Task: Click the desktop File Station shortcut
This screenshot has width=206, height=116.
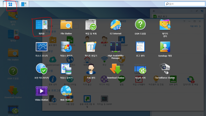Action: point(13,55)
